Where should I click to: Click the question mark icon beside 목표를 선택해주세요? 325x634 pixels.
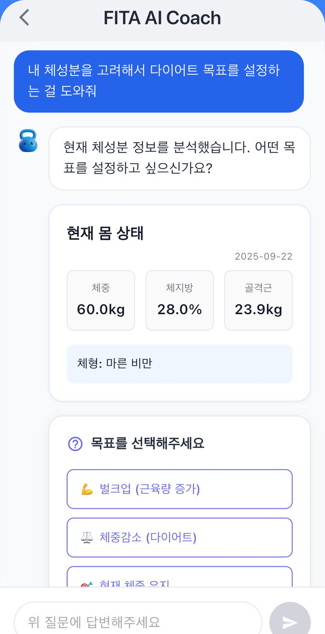[76, 444]
